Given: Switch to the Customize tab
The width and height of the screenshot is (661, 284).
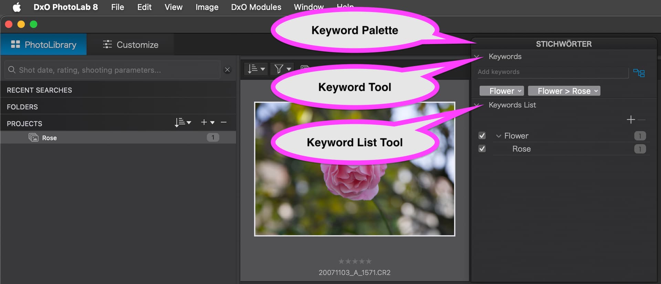Looking at the screenshot, I should (x=130, y=45).
